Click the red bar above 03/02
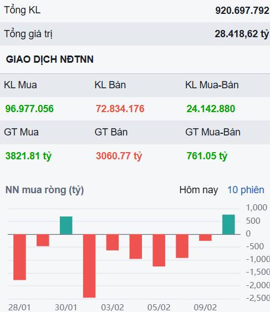 tap(113, 243)
